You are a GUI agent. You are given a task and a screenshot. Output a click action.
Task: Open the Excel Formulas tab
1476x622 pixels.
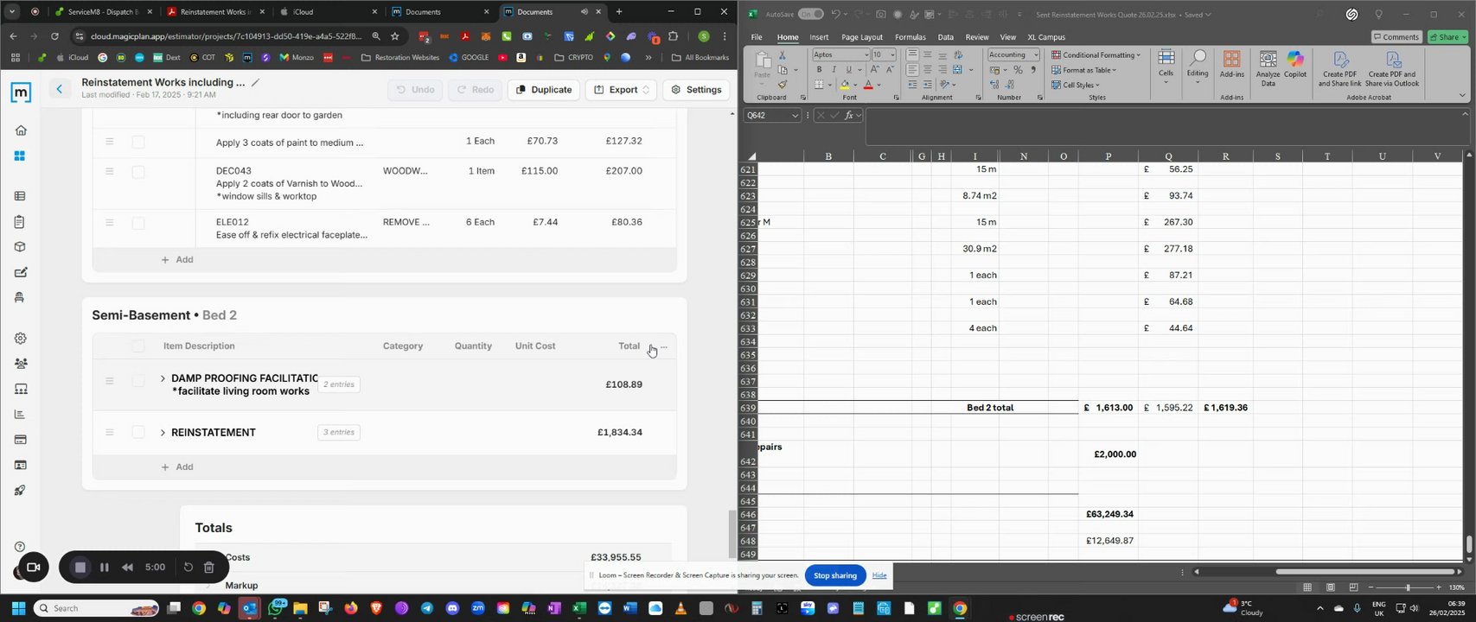pos(911,37)
